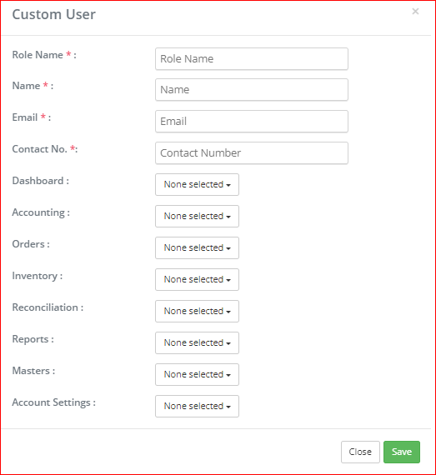This screenshot has height=475, width=436.
Task: Click the green Save button
Action: 402,452
